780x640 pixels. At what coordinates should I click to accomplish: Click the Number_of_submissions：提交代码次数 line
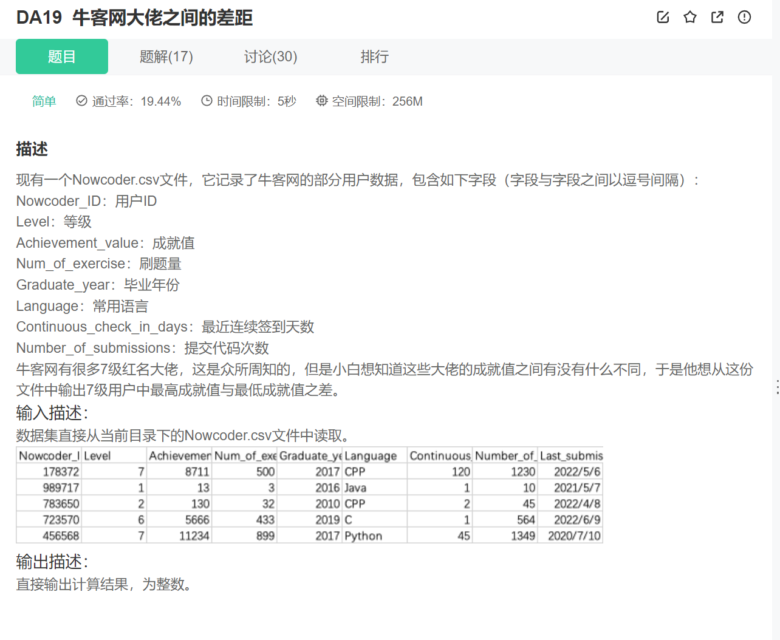coord(143,348)
